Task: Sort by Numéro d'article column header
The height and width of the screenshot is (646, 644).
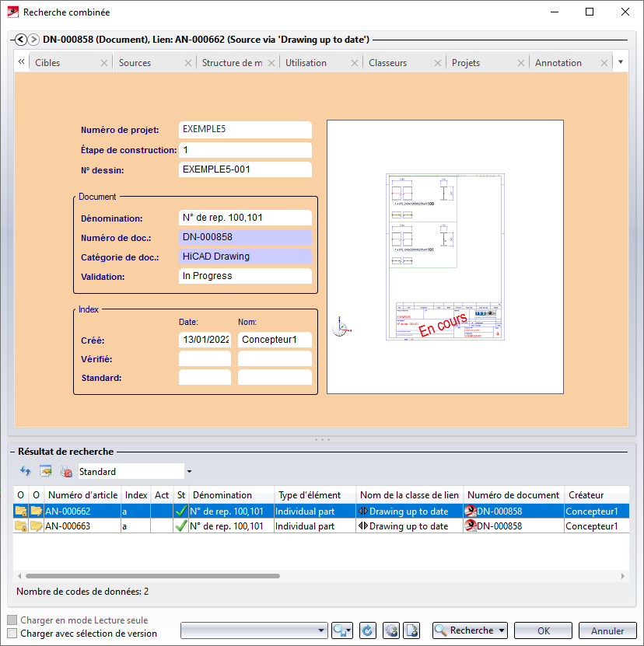Action: [82, 494]
